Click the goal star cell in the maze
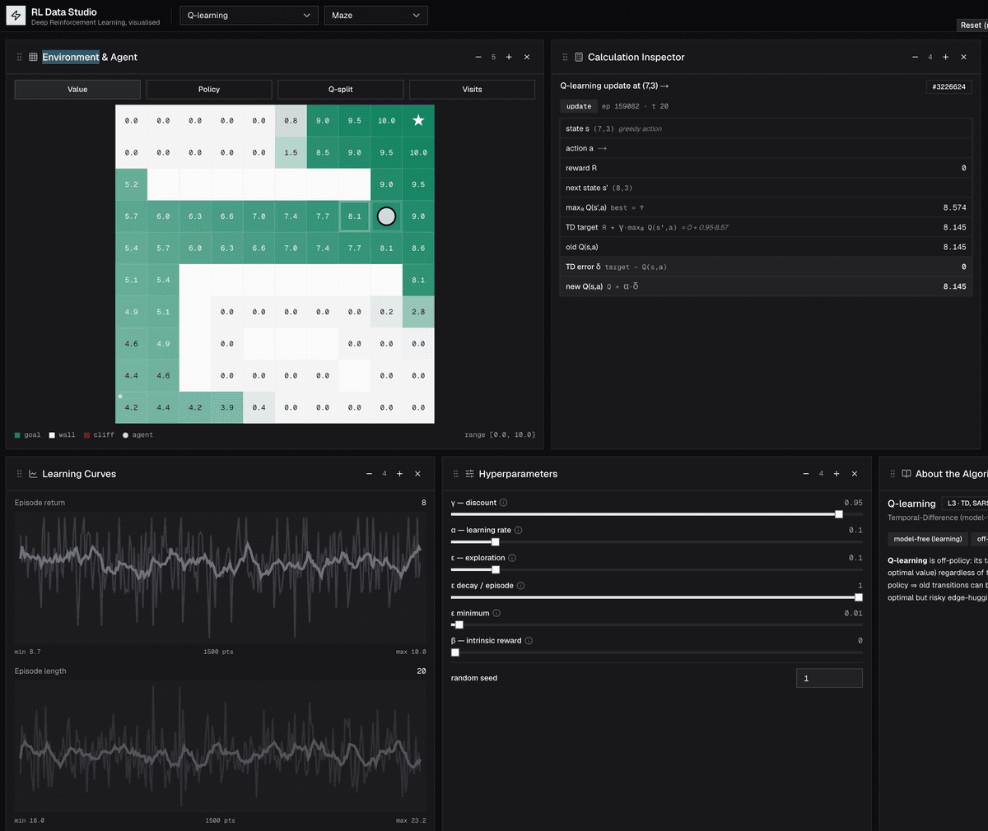Image resolution: width=988 pixels, height=831 pixels. pyautogui.click(x=418, y=121)
